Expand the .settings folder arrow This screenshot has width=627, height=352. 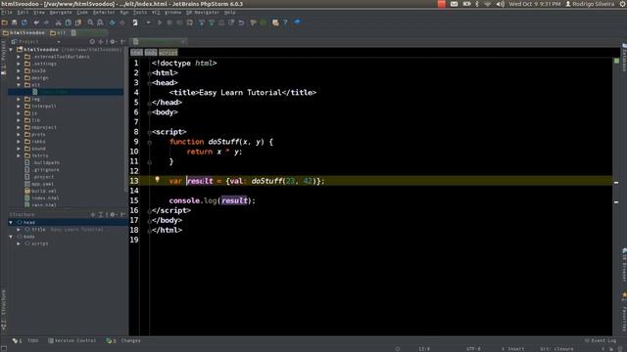[x=19, y=64]
